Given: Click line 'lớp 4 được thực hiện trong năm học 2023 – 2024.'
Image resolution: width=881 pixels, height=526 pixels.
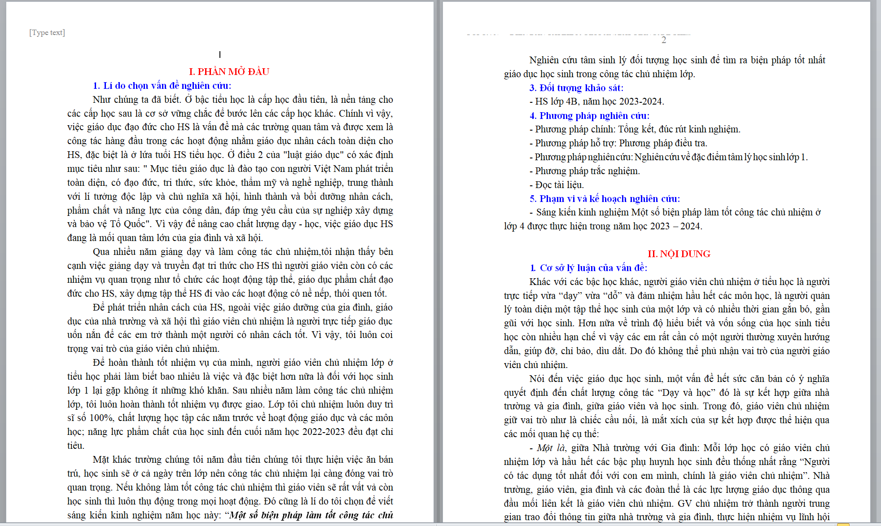Looking at the screenshot, I should coord(603,226).
